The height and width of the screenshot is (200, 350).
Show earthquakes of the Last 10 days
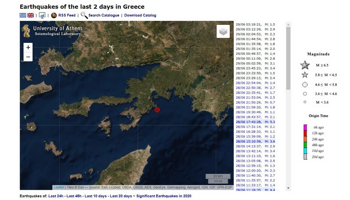[x=96, y=196]
